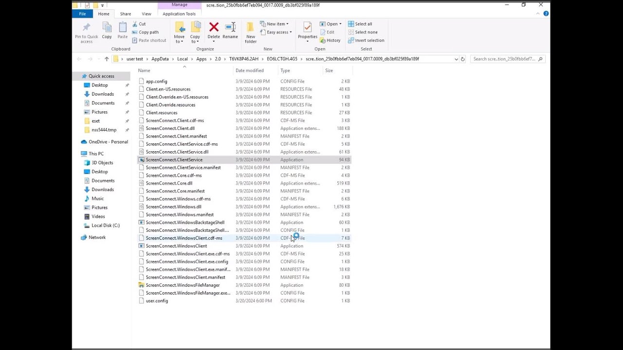623x350 pixels.
Task: Open the address bar history dropdown
Action: (456, 59)
